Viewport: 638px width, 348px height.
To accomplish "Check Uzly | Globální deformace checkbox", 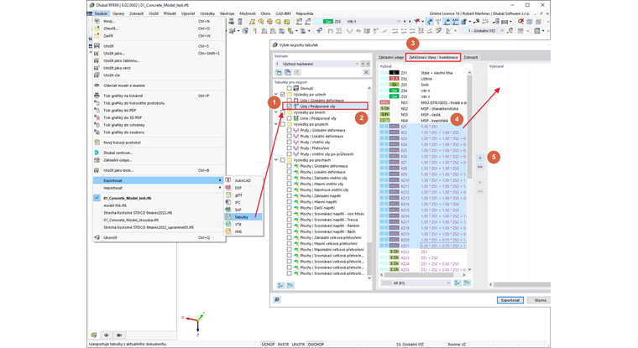I will (290, 100).
